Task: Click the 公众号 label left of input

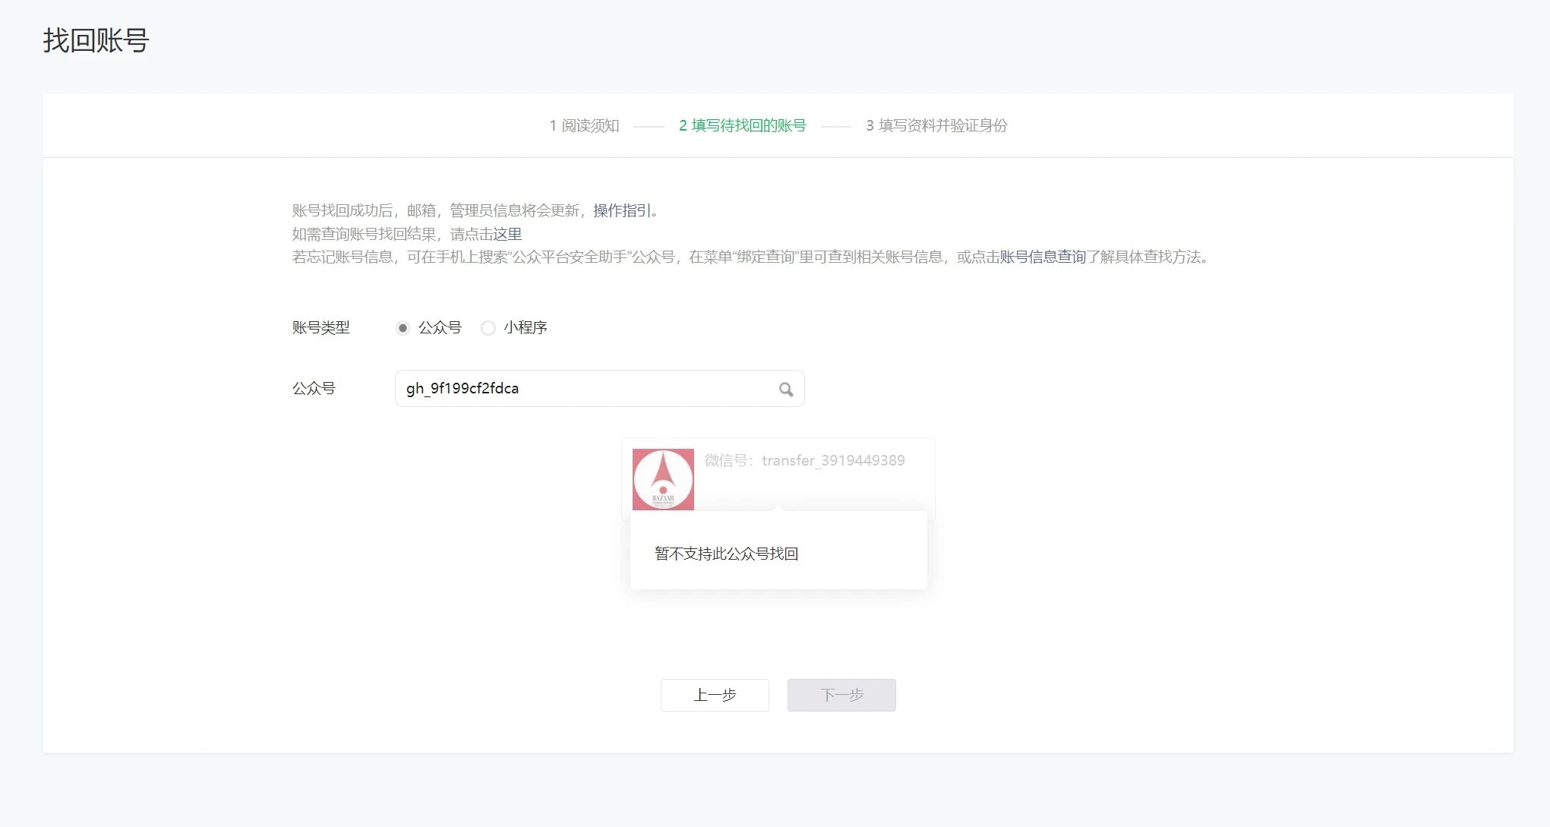Action: (x=314, y=389)
